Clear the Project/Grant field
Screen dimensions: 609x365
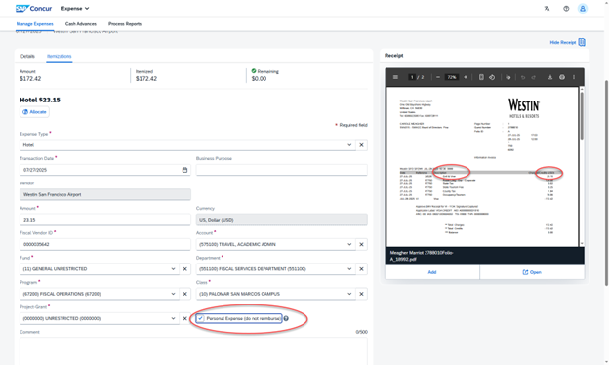click(184, 318)
